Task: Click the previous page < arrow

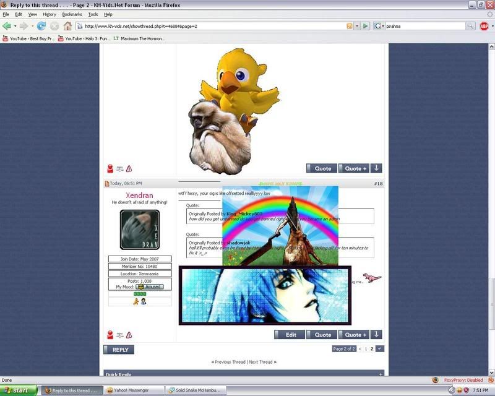Action: tap(360, 348)
